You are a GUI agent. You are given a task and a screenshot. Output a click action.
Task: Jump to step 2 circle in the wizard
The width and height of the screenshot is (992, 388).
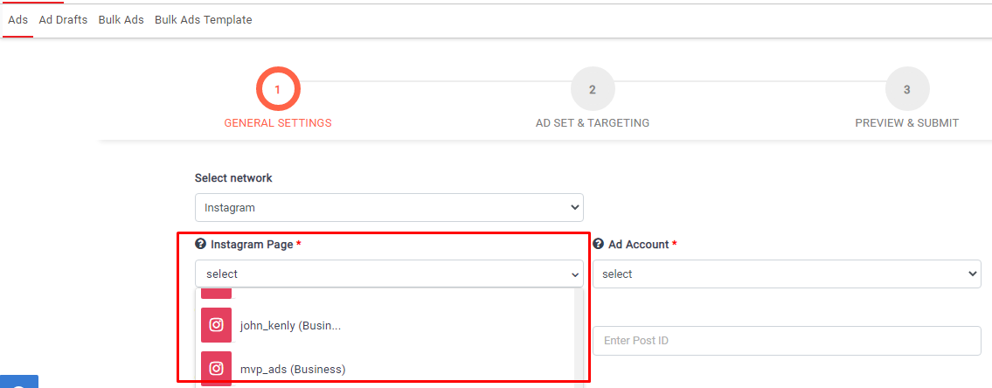point(592,89)
